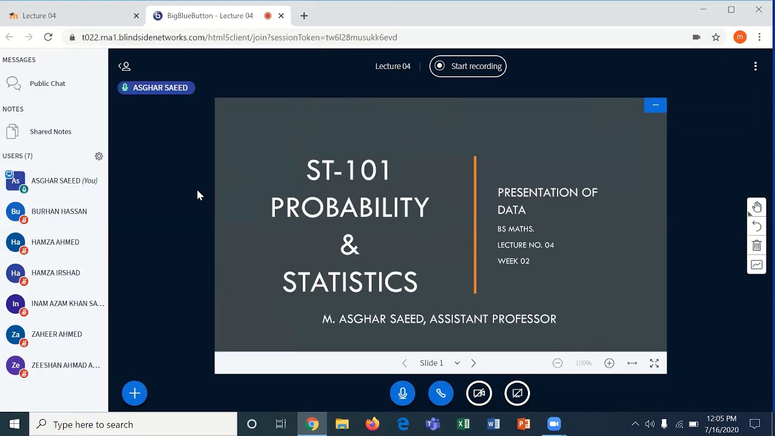Screen dimensions: 775x436
Task: Open a new browser tab
Action: pos(304,16)
